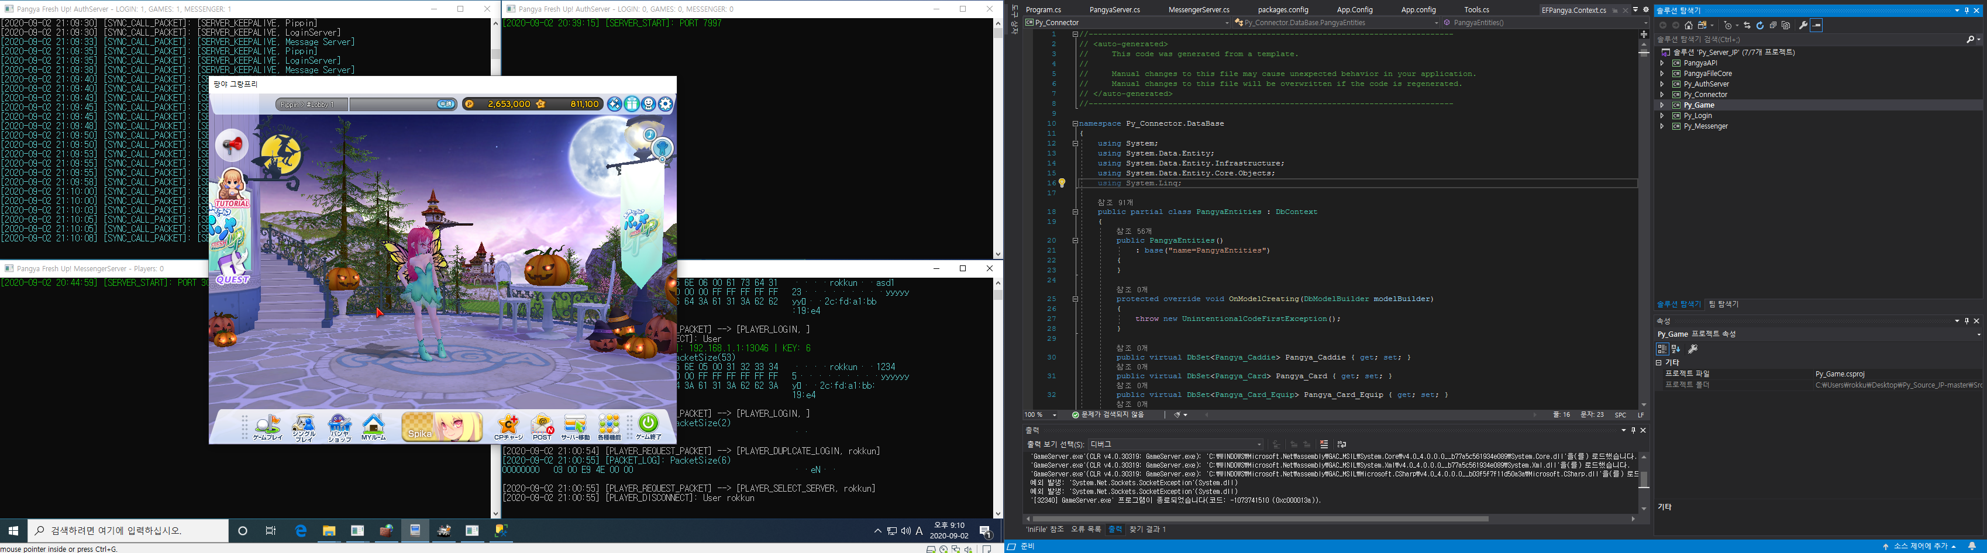Viewport: 1987px width, 553px height.
Task: Open シングルプレイ single play icon
Action: (x=304, y=427)
